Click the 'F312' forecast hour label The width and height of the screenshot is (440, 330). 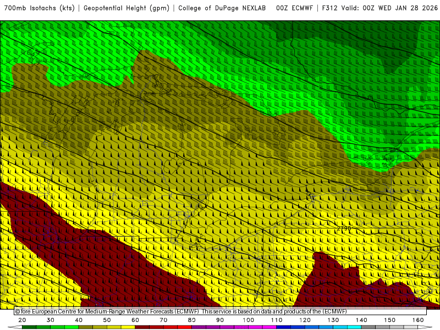329,8
